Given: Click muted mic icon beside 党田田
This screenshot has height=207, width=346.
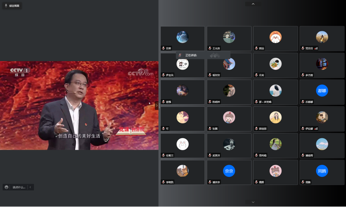Looking at the screenshot, I should pyautogui.click(x=303, y=48).
